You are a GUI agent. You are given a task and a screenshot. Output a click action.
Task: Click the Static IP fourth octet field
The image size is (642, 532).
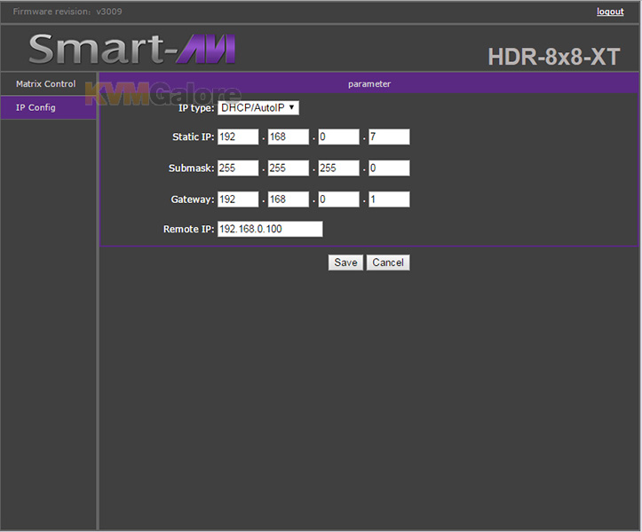click(389, 137)
